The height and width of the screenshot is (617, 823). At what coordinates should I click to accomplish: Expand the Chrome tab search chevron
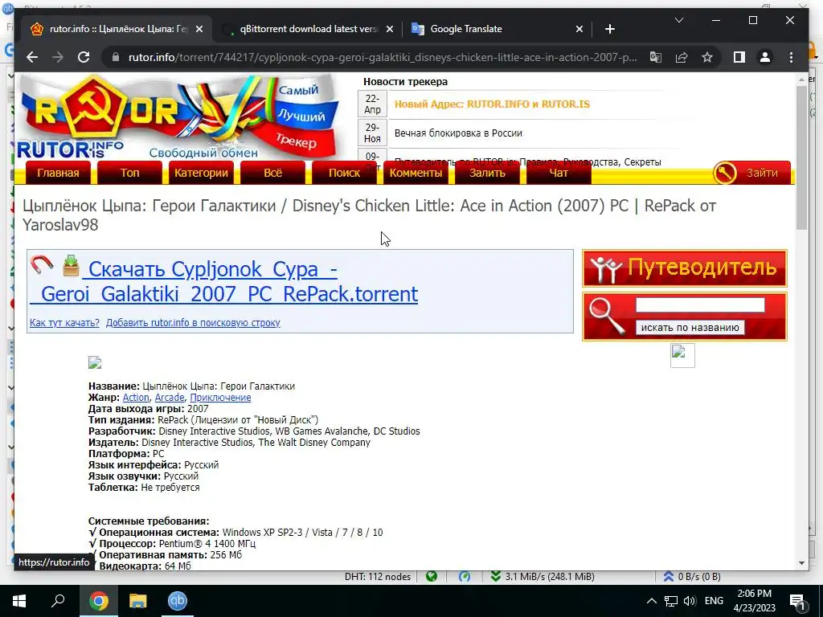[678, 20]
